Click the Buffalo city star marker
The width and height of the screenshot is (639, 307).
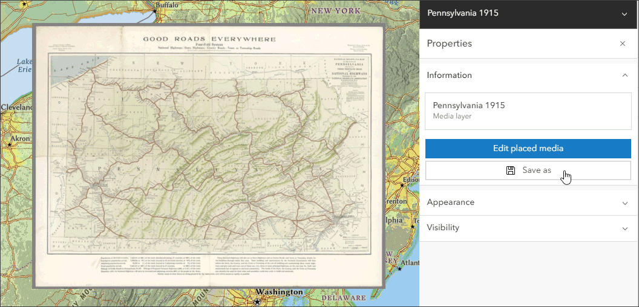[155, 11]
